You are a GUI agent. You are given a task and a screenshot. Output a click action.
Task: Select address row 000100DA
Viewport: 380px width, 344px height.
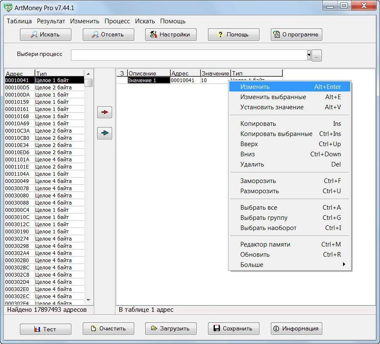coord(45,94)
